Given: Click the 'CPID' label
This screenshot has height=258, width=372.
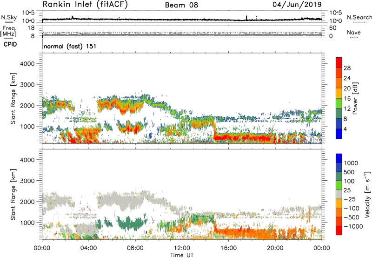Looking at the screenshot, I should point(10,44).
